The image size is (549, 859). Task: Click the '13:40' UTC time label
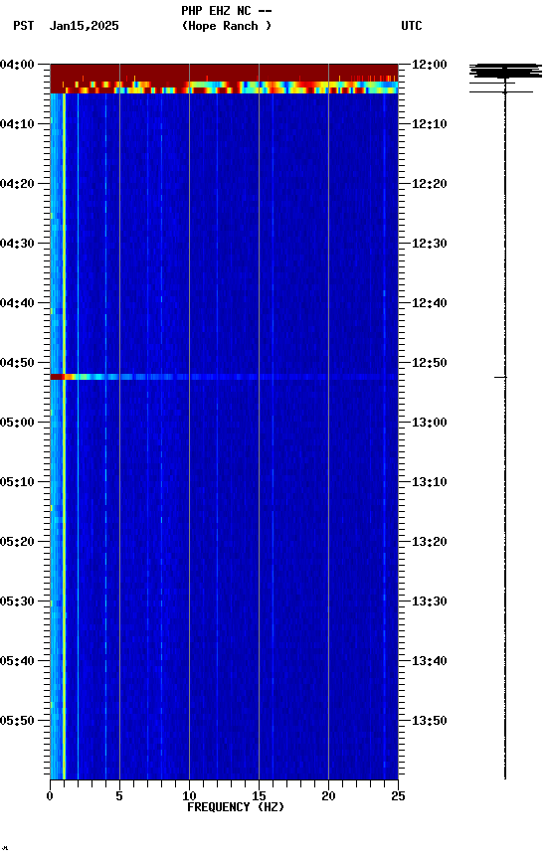pos(430,662)
